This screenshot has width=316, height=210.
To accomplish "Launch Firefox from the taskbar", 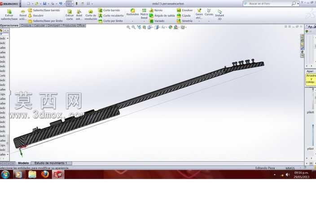I will (x=45, y=175).
